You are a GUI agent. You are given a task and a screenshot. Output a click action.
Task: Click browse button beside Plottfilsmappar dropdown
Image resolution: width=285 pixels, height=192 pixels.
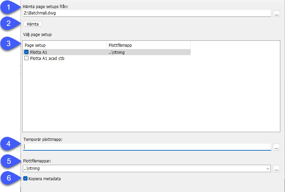coord(276,168)
